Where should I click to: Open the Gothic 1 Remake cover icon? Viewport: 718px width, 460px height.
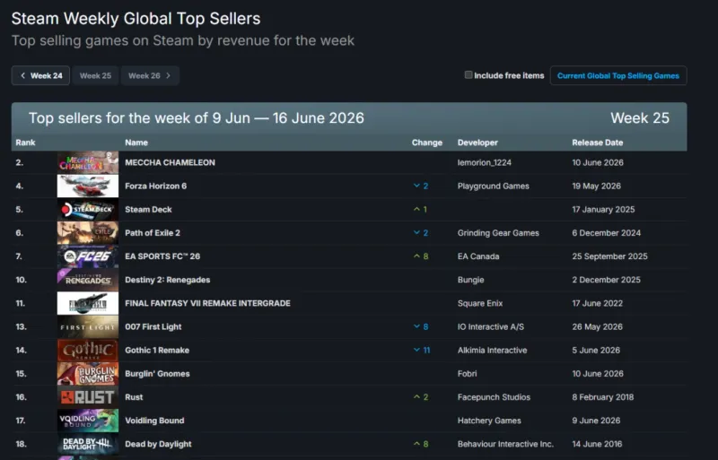coord(87,350)
